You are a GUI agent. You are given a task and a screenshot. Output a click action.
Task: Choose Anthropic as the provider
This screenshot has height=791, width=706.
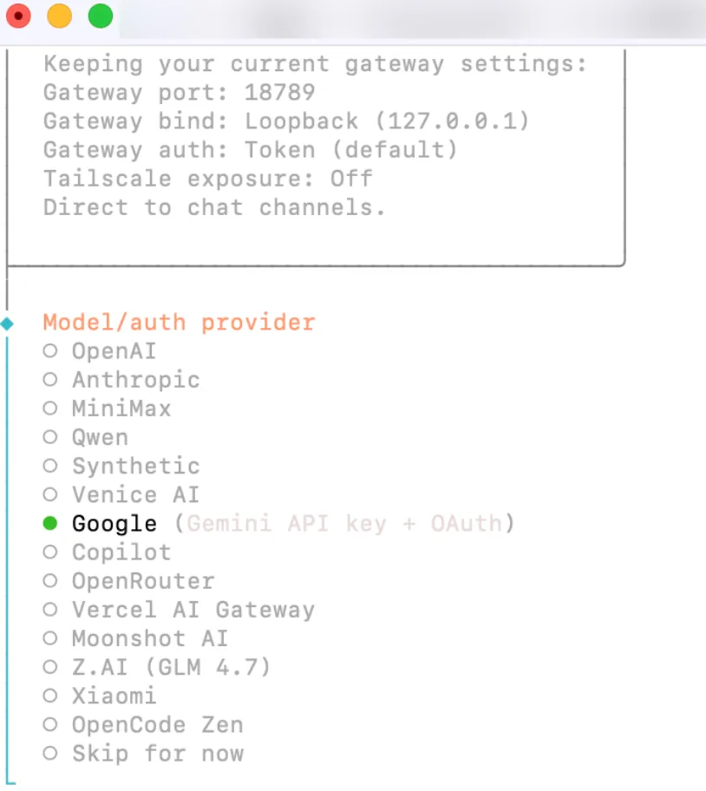pos(121,379)
